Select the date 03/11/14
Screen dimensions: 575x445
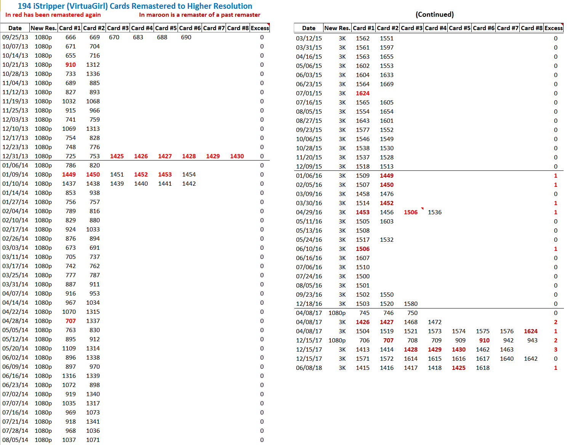(15, 257)
